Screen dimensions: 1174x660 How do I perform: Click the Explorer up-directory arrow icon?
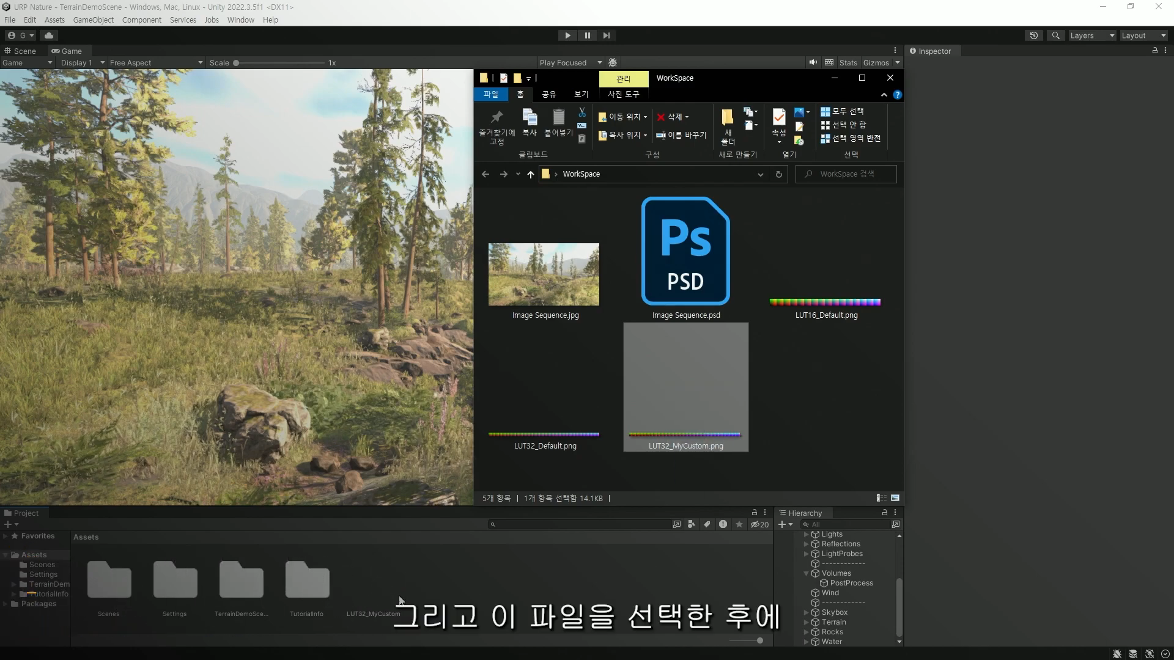(530, 174)
